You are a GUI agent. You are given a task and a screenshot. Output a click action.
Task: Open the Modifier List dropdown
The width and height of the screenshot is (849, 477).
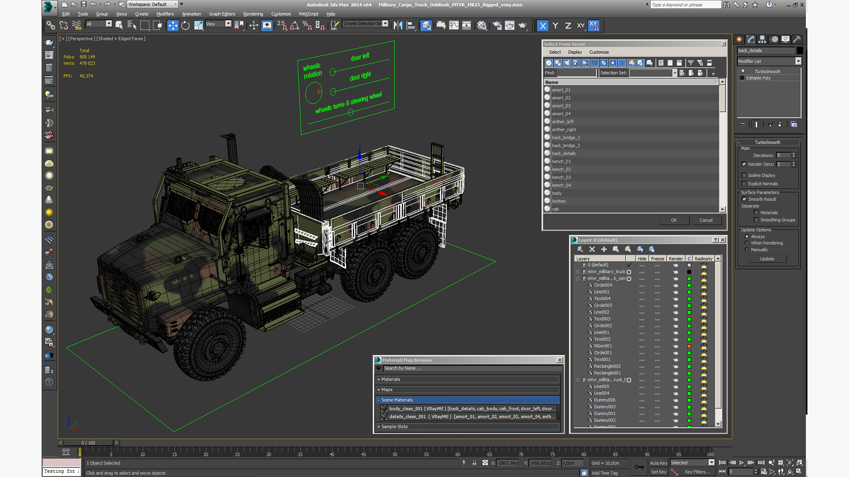pos(798,61)
